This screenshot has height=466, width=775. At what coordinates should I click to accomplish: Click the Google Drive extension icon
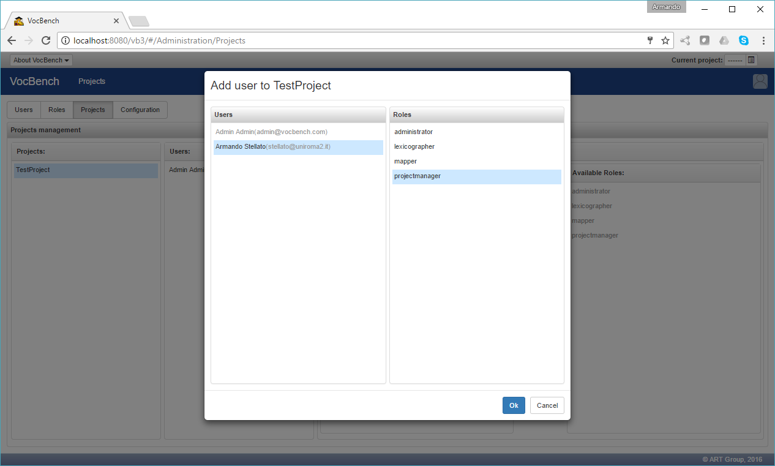[724, 40]
